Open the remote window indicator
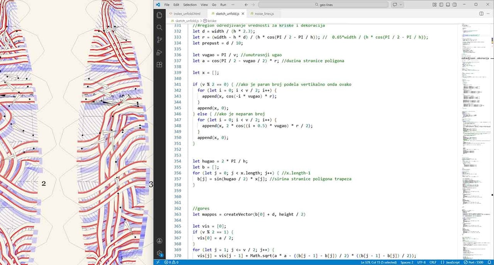The image size is (494, 265). 157,262
